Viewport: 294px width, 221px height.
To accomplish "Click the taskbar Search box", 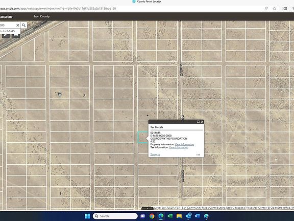I will (115, 216).
